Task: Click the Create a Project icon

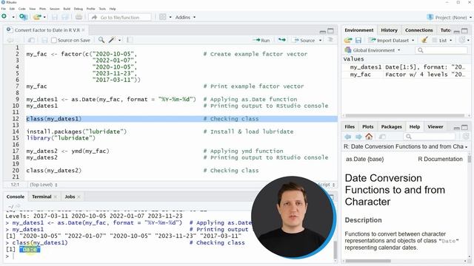Action: pos(23,17)
